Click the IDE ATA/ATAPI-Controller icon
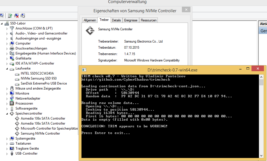Viewport: 267px width, 161px height. click(12, 63)
